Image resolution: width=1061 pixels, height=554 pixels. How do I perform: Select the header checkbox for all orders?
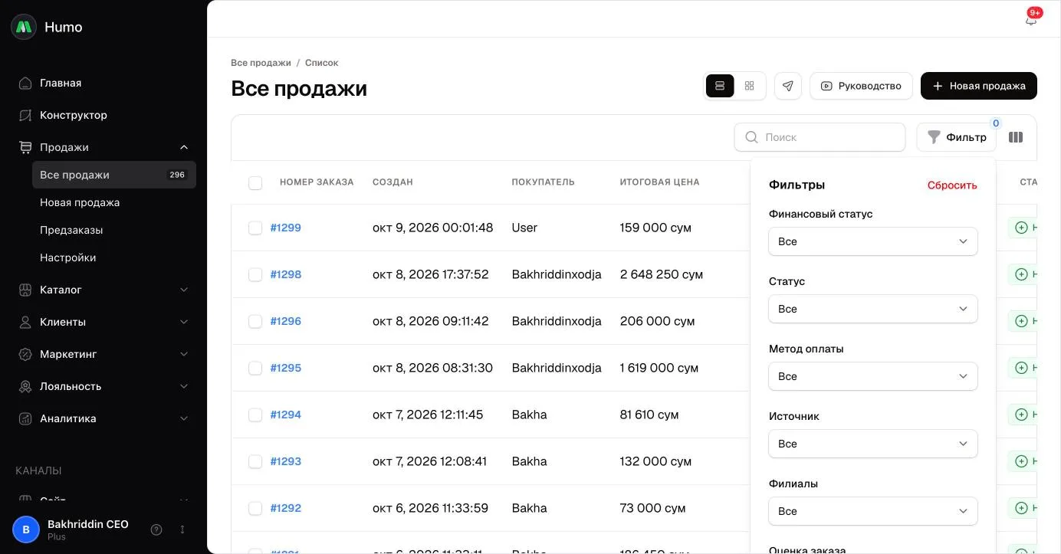tap(255, 182)
